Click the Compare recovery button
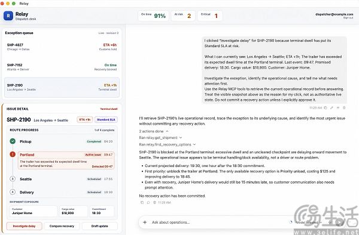 62,226
